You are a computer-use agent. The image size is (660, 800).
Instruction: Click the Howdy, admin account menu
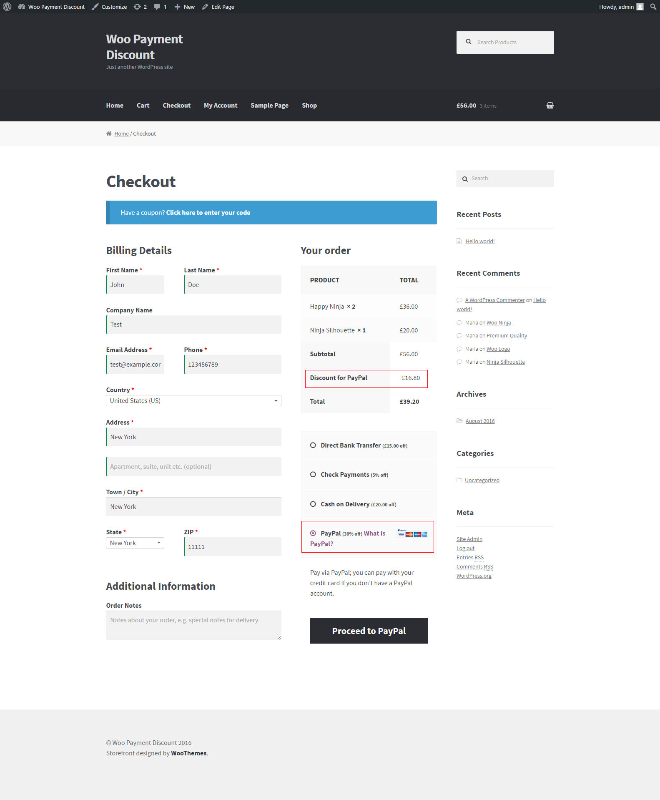pyautogui.click(x=621, y=7)
